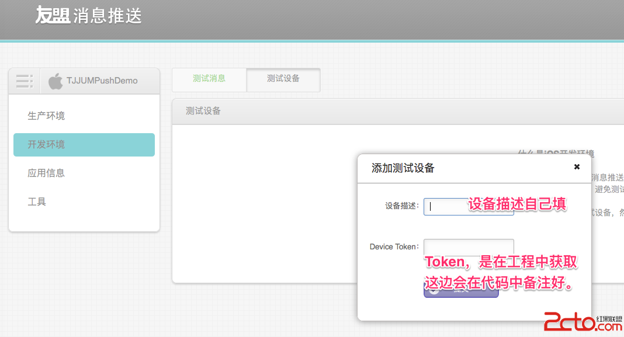Focus the 设备描述 input field
This screenshot has width=624, height=337.
[469, 207]
